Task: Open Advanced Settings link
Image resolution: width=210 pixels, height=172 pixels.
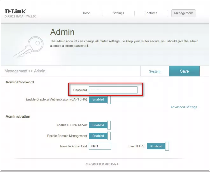Action: pyautogui.click(x=185, y=107)
